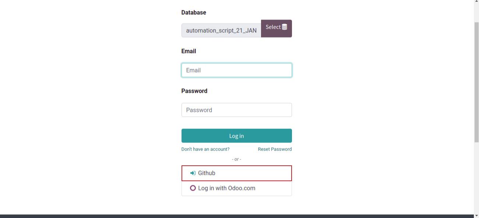Viewport: 479px width, 218px height.
Task: Follow the Reset Password link
Action: click(275, 149)
